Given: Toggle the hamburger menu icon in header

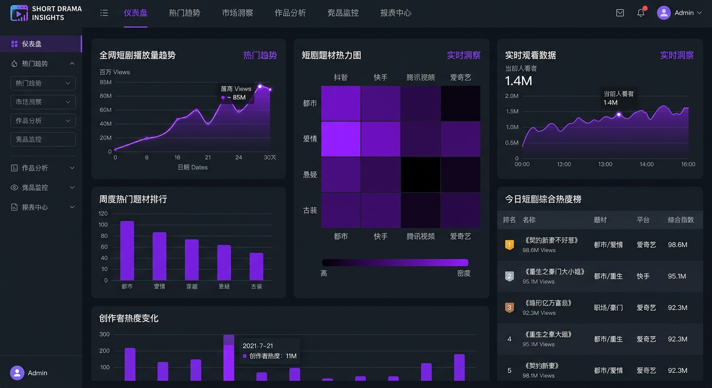Looking at the screenshot, I should pos(104,13).
